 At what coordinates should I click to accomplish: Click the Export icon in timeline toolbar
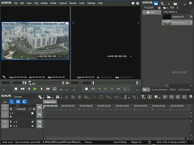[x=156, y=97]
